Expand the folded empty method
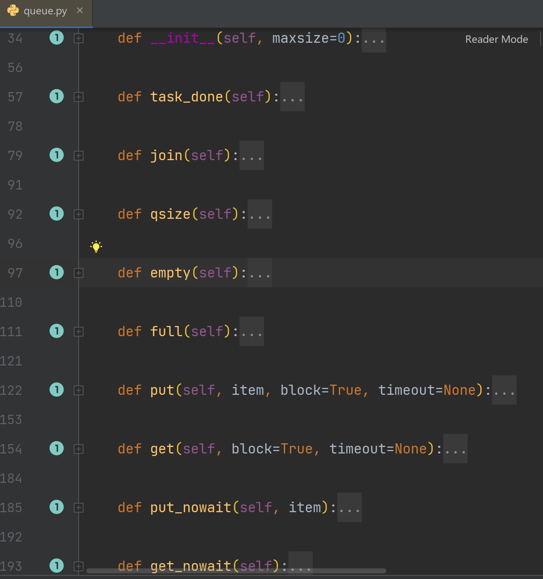 pos(79,273)
